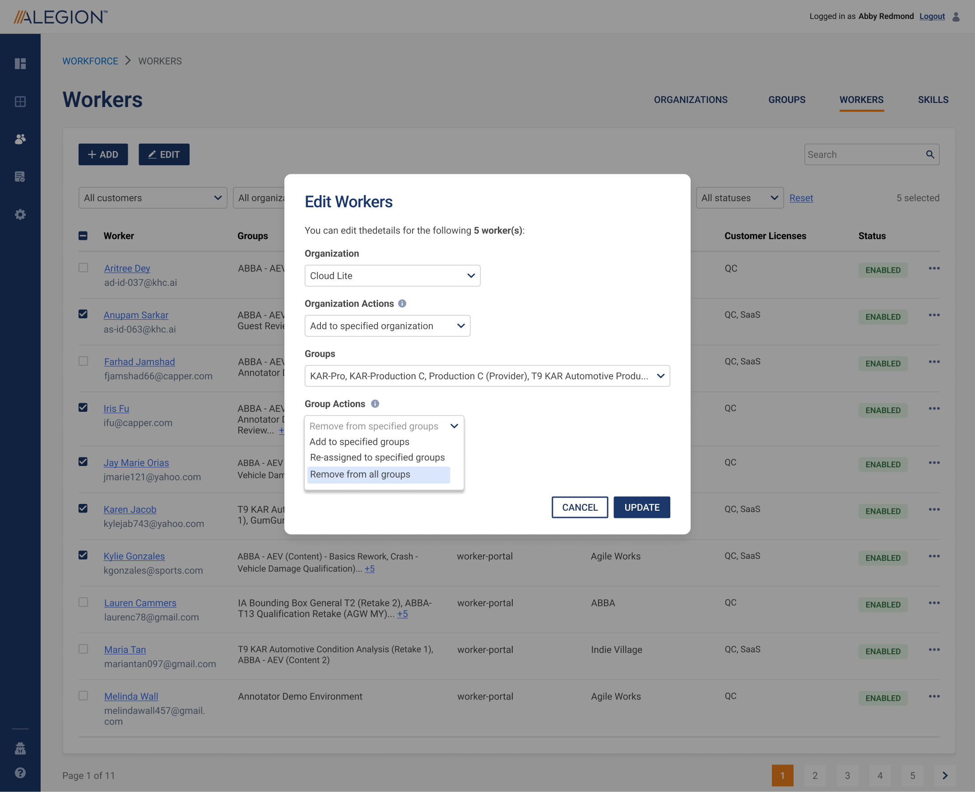Click the worker Search field
The width and height of the screenshot is (975, 792).
point(872,155)
